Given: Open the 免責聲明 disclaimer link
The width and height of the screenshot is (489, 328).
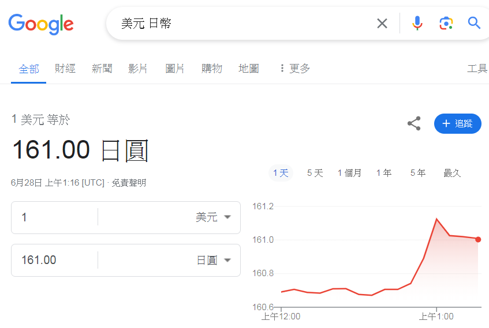Looking at the screenshot, I should point(129,183).
